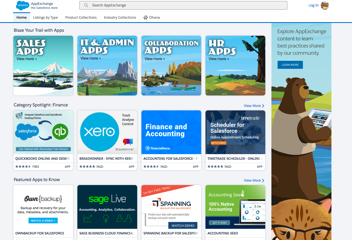Click SPANNING BACKUP FOR SALESFORCE title
Image resolution: width=352 pixels, height=240 pixels.
click(171, 233)
